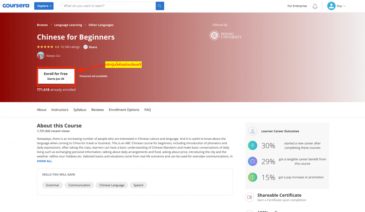Open For Enterprise link
365x212 pixels.
[297, 6]
